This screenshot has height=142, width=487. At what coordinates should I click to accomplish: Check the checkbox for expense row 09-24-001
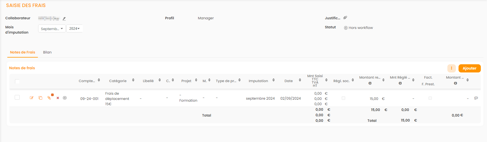tap(17, 97)
